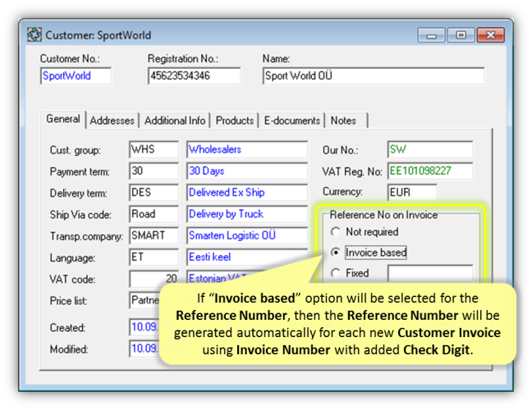Click the Ship Via code field Road
Screen dimensions: 532x410
click(154, 214)
